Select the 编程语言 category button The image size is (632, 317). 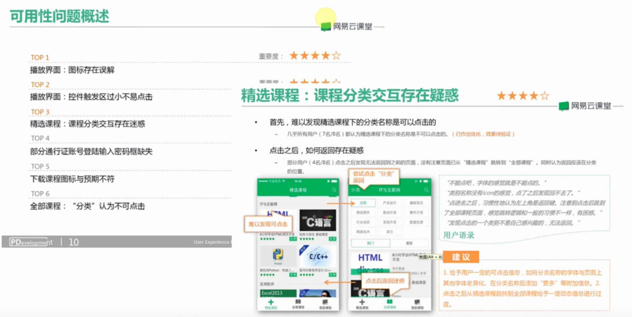click(x=416, y=203)
